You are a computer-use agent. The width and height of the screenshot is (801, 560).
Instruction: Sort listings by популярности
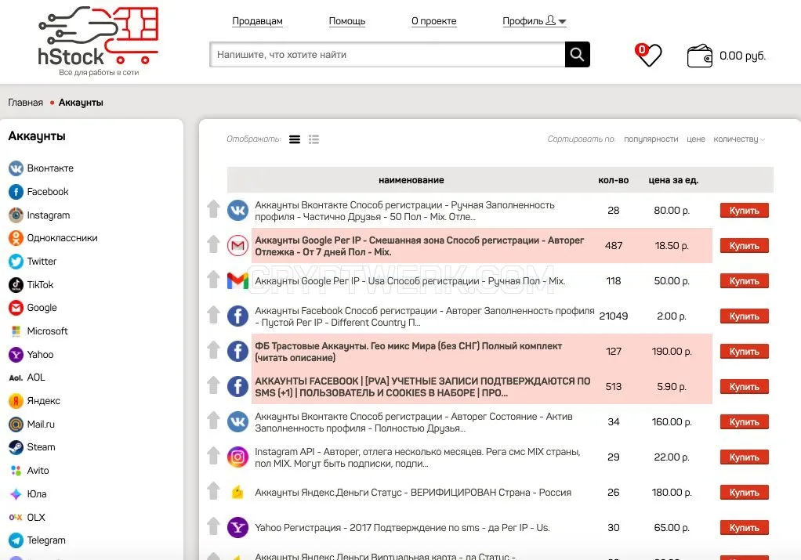click(x=651, y=139)
